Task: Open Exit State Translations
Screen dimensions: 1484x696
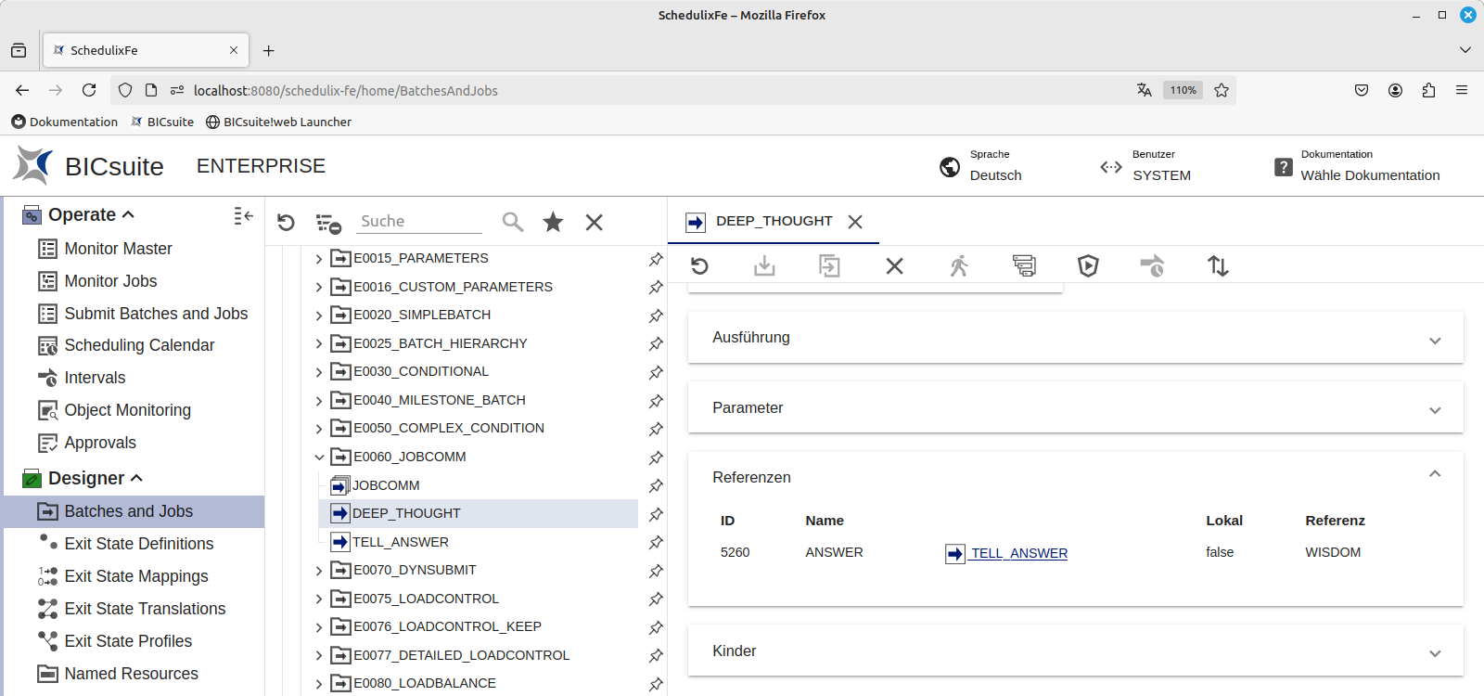Action: point(145,609)
